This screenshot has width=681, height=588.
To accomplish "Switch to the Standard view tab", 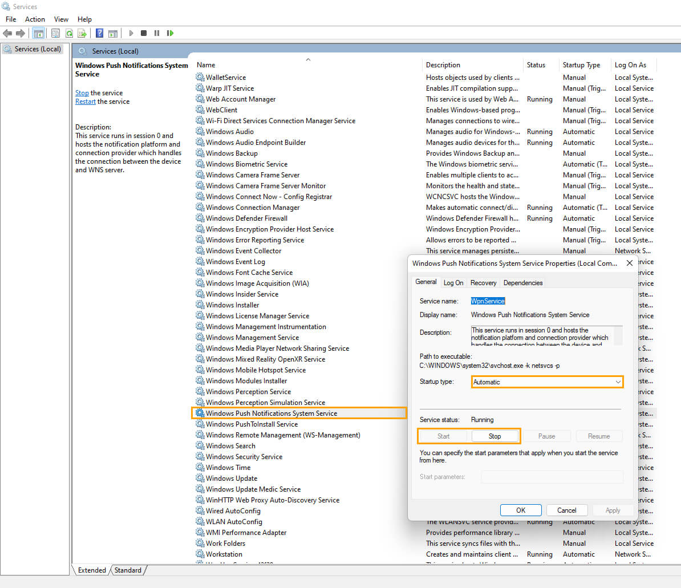I will click(128, 570).
